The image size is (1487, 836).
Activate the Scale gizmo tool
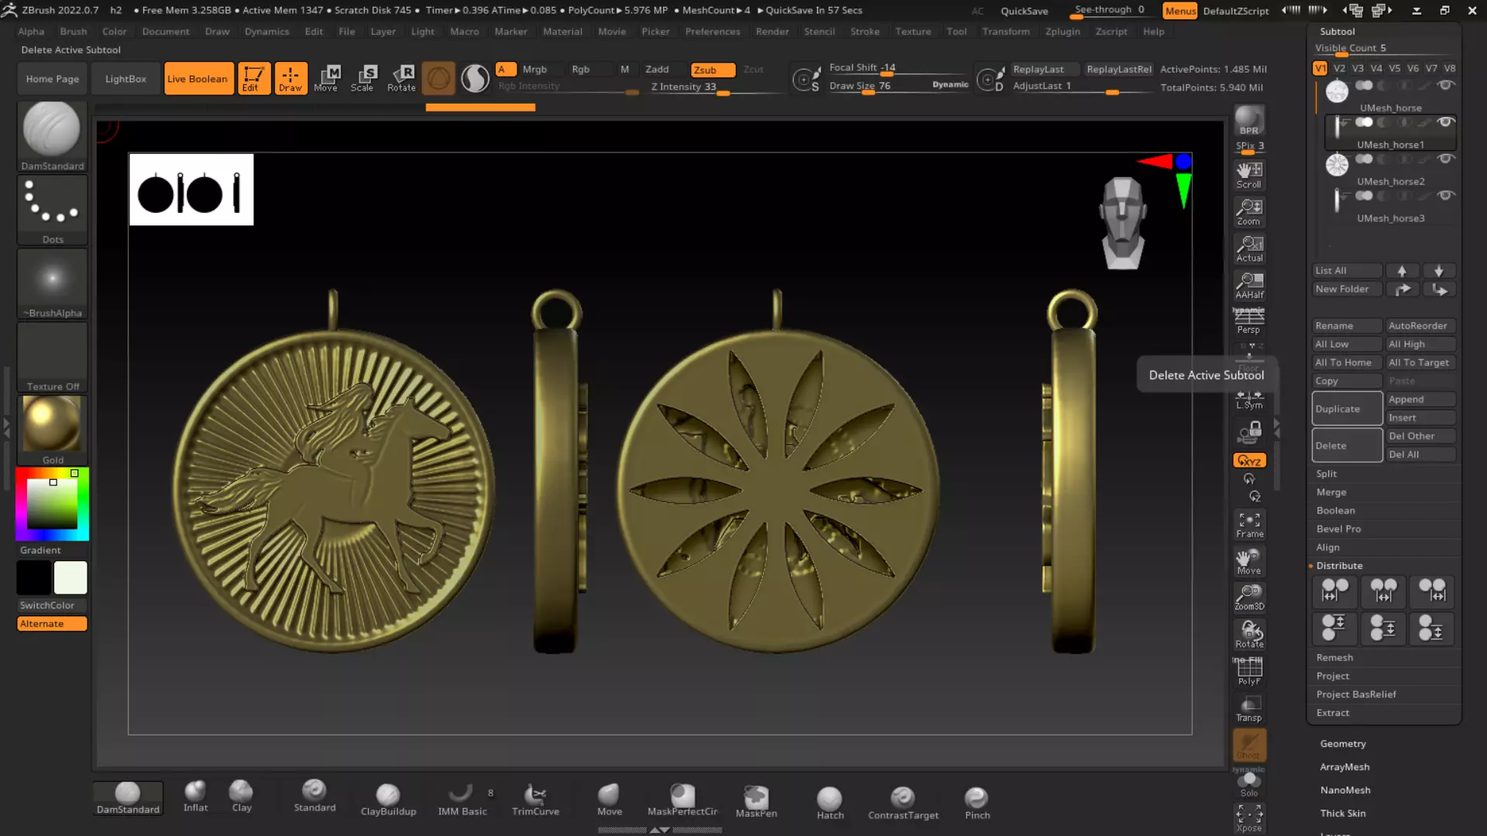click(362, 78)
